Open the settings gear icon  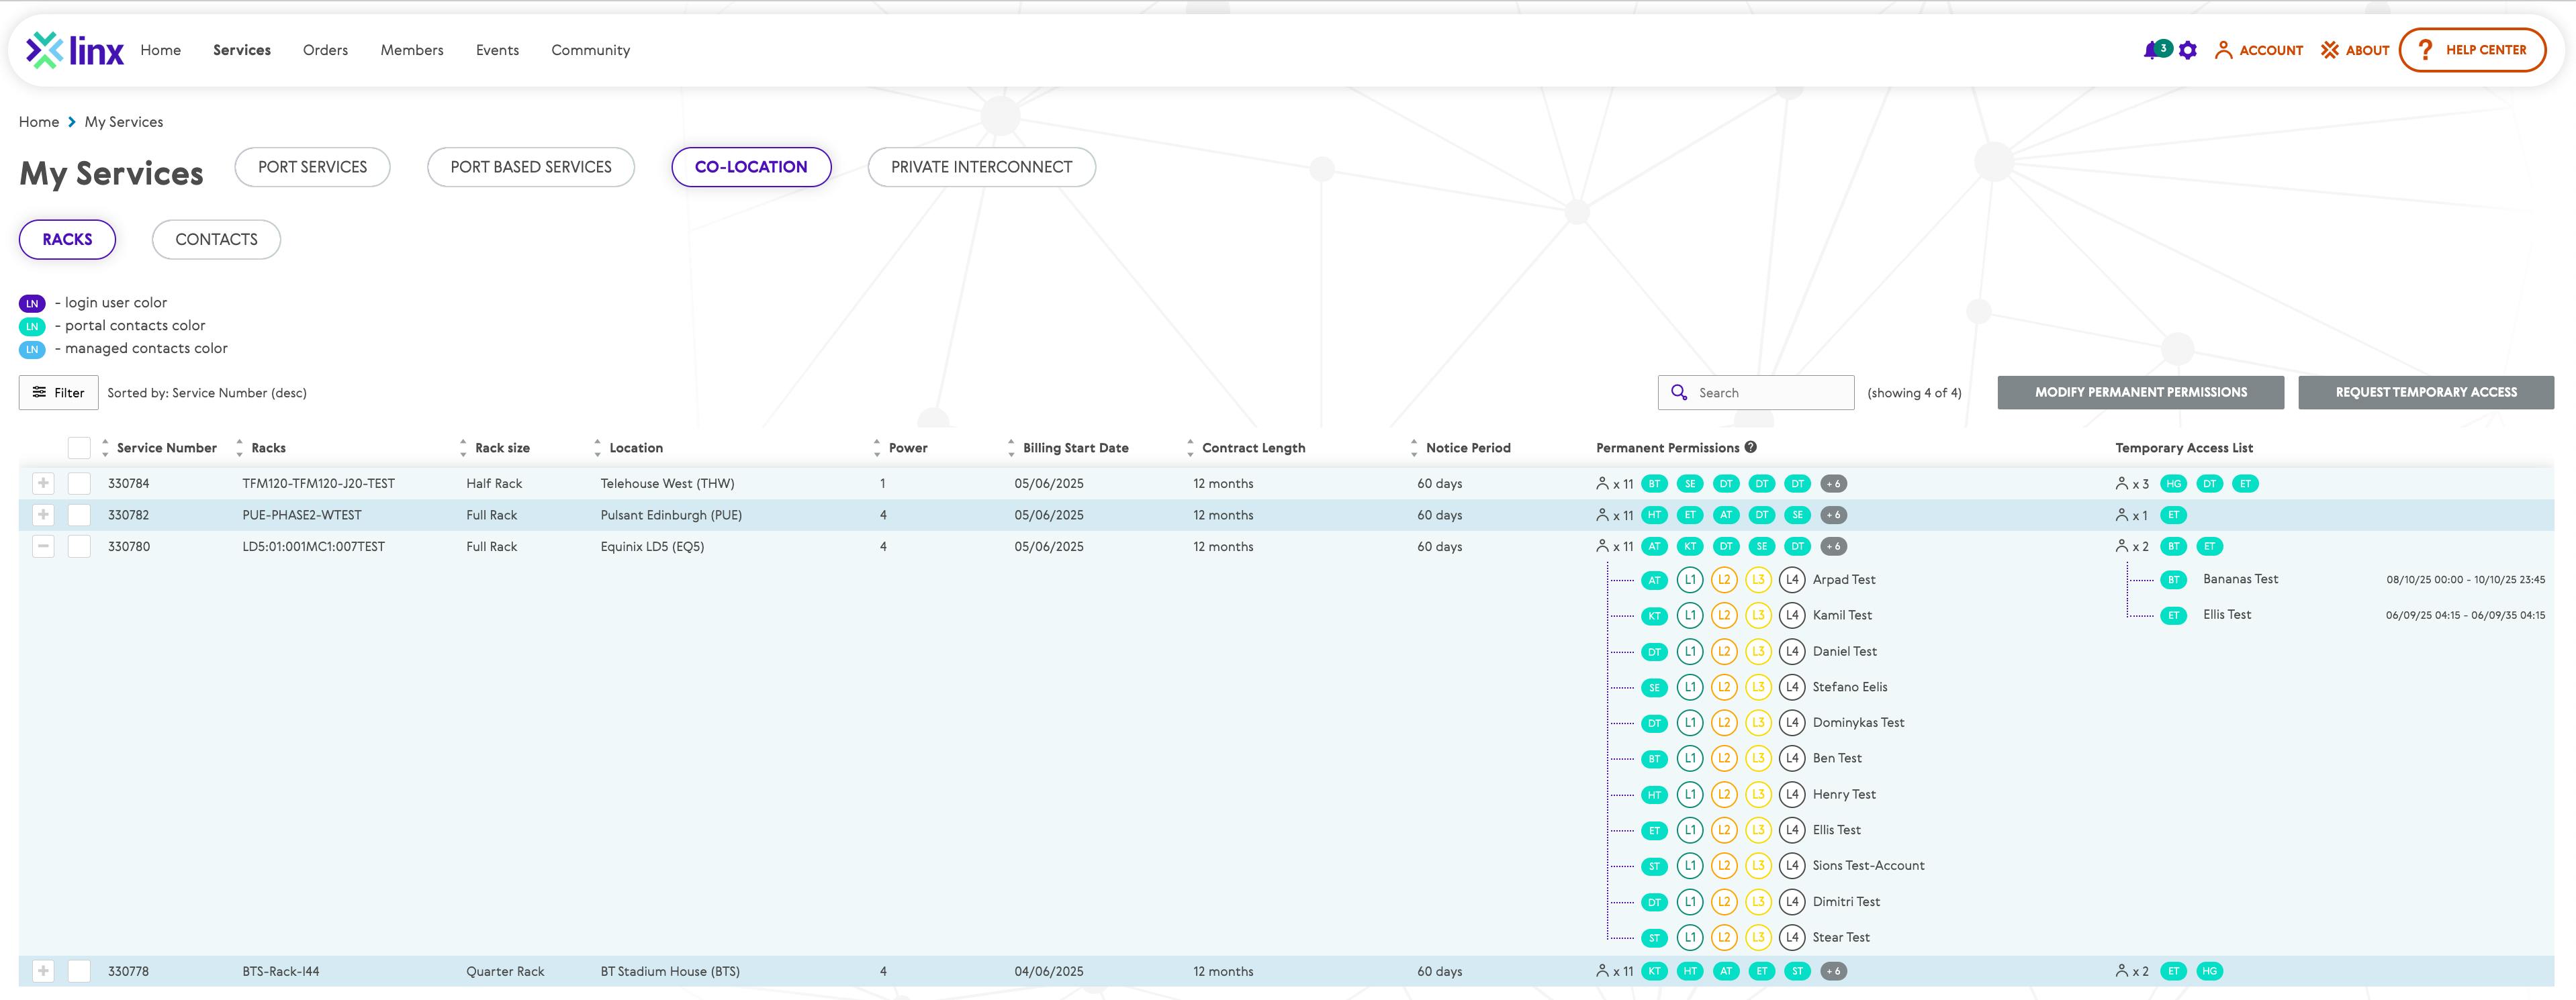[x=2188, y=50]
